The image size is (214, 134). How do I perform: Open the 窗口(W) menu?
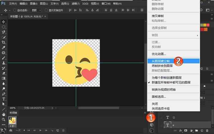[106, 4]
